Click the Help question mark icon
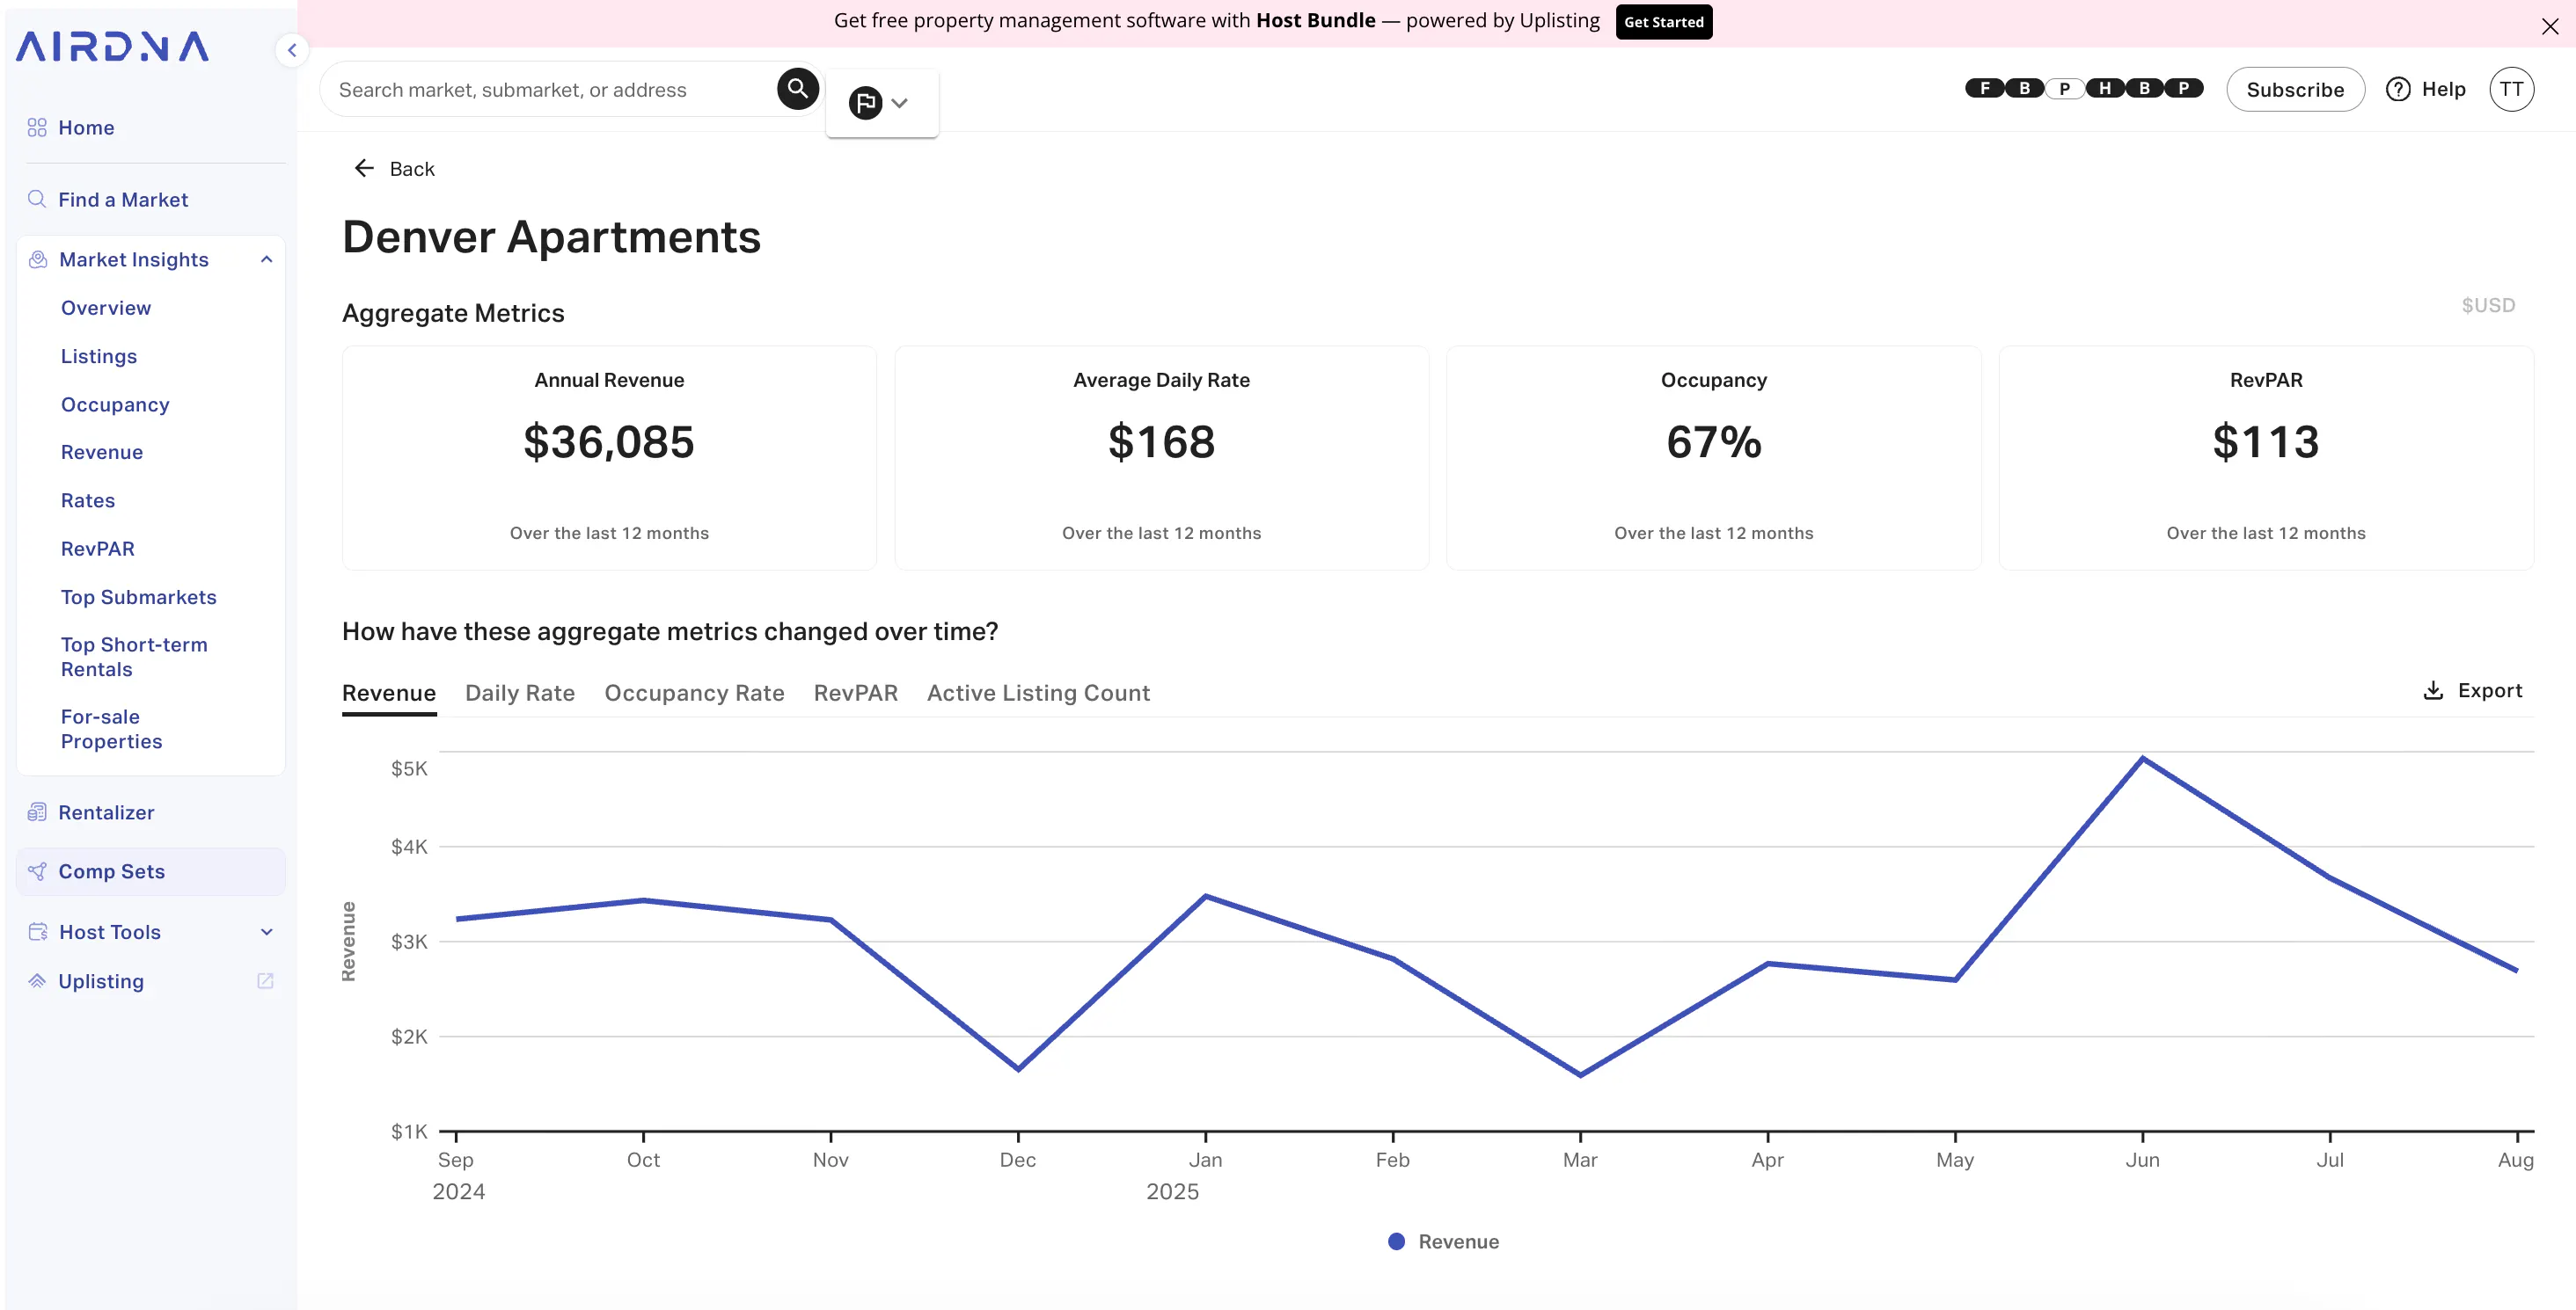 click(x=2398, y=89)
